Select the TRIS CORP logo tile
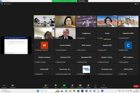The height and width of the screenshot is (93, 140). (x=86, y=69)
